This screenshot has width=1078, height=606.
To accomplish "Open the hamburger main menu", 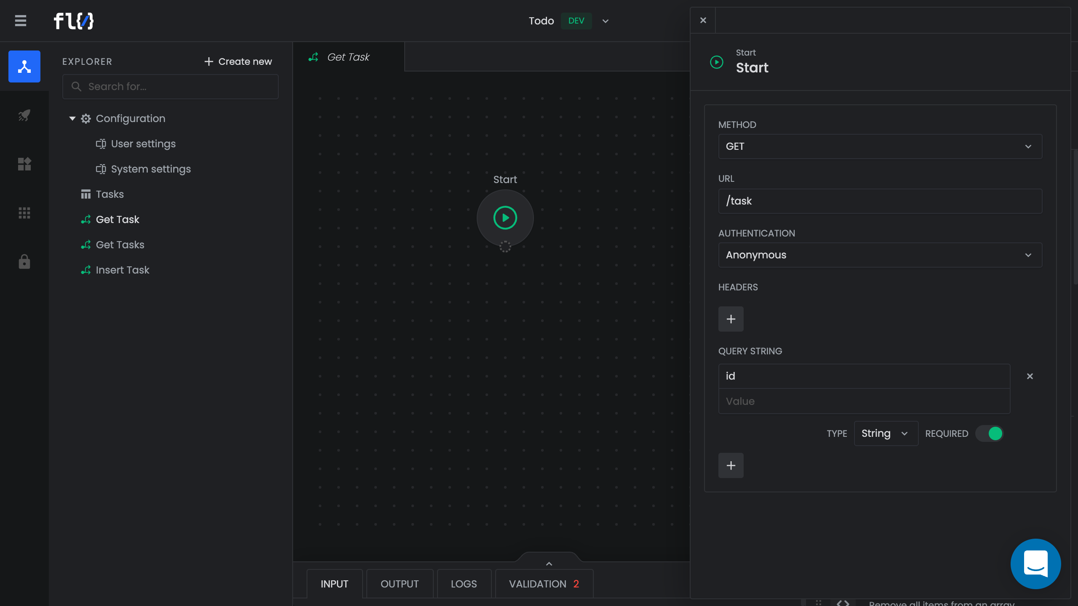I will (x=20, y=21).
